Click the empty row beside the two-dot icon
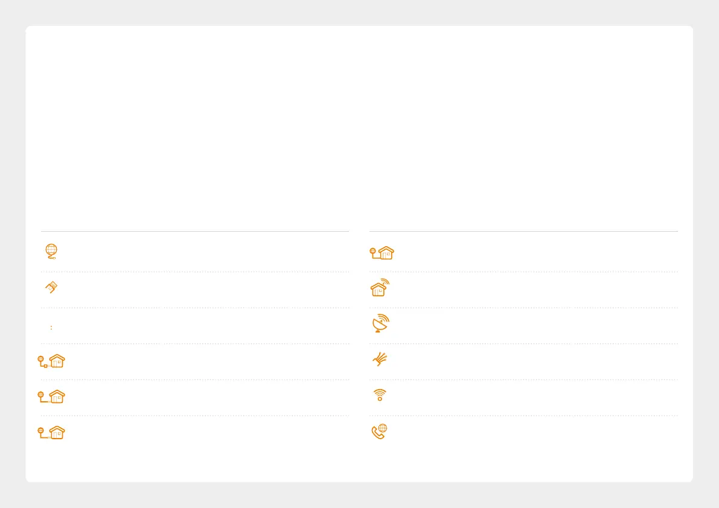The width and height of the screenshot is (719, 508). point(205,326)
